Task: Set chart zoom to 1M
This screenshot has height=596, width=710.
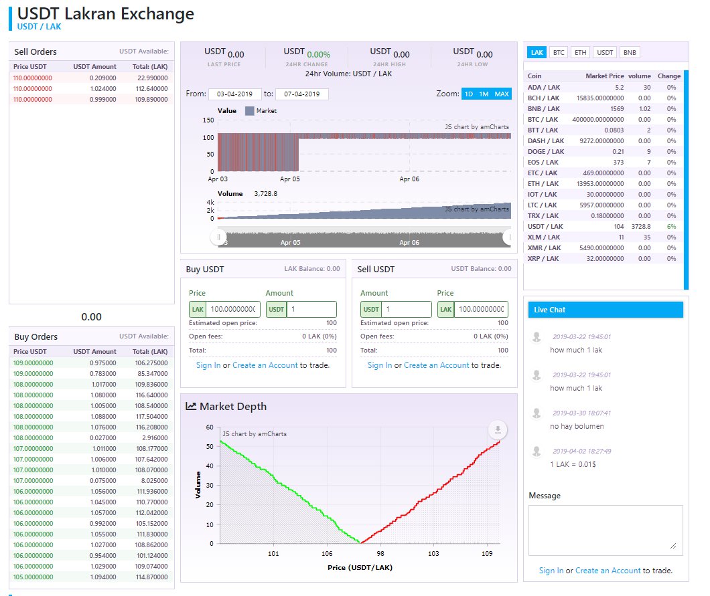Action: point(484,94)
